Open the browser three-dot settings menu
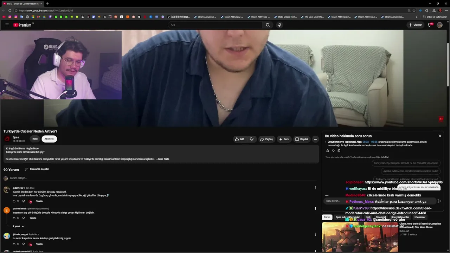The width and height of the screenshot is (450, 253). click(x=446, y=11)
